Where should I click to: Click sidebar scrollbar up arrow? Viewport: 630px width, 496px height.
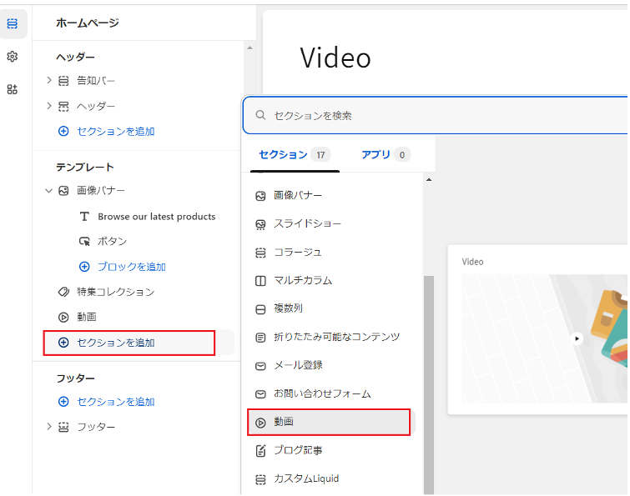(x=249, y=48)
